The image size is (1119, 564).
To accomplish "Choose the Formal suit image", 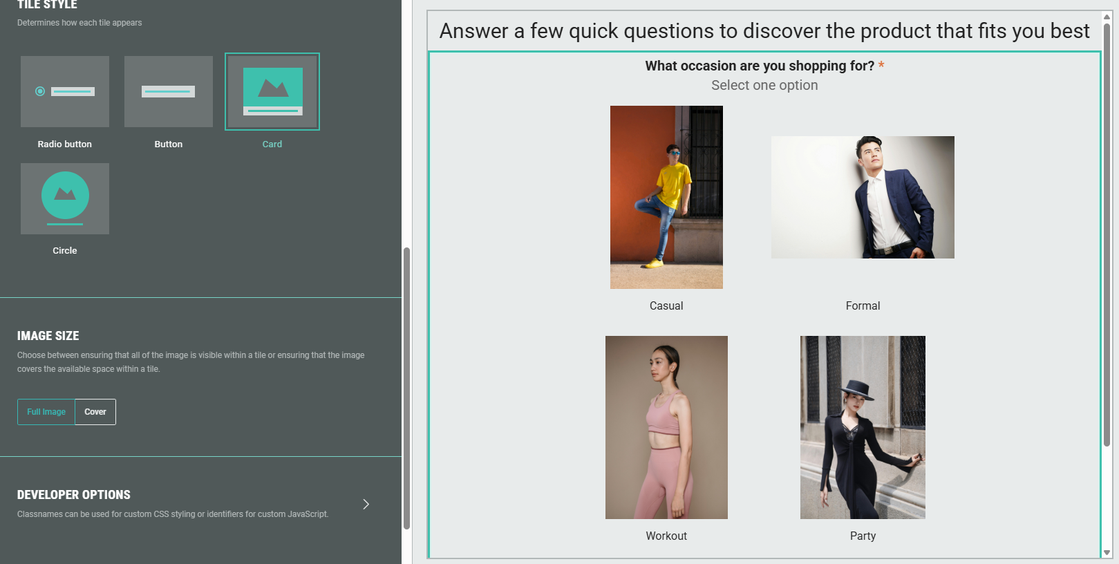I will point(863,197).
